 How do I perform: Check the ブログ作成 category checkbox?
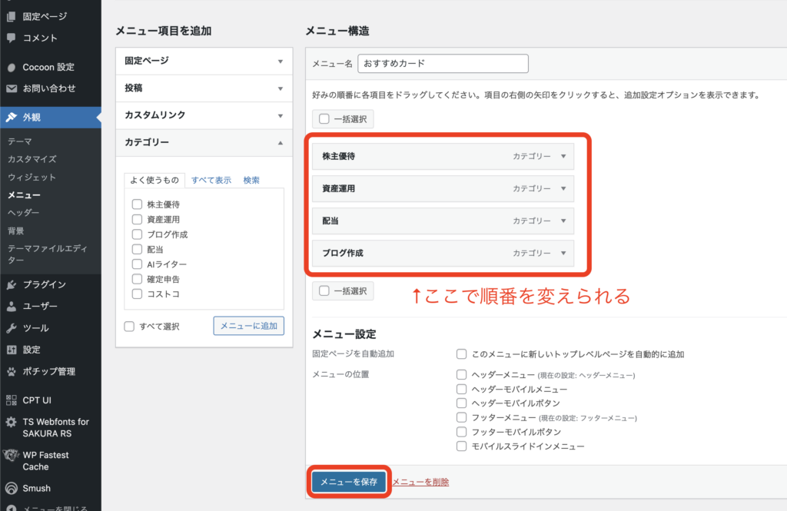coord(137,234)
